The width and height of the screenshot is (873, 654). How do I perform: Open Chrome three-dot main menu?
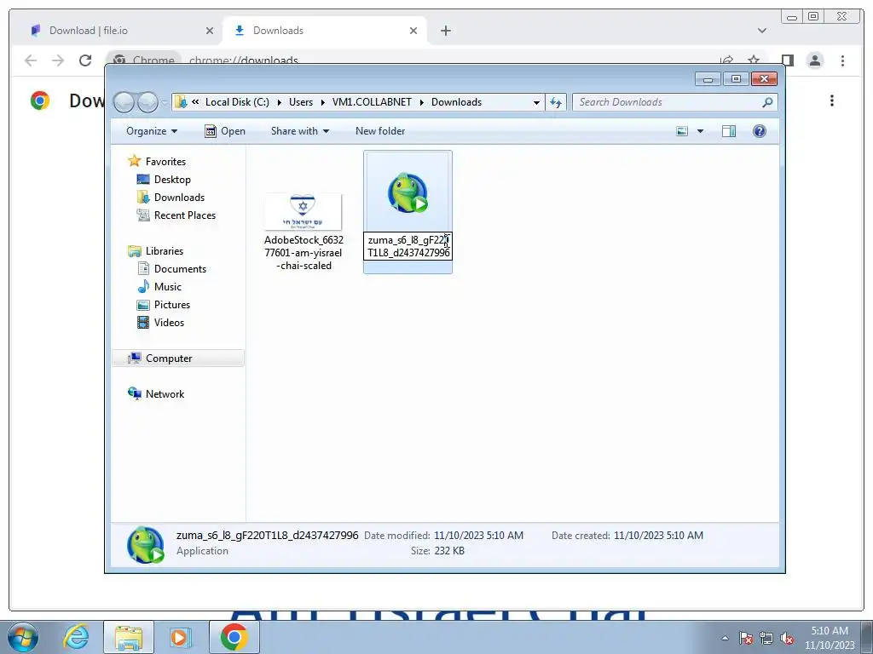843,60
